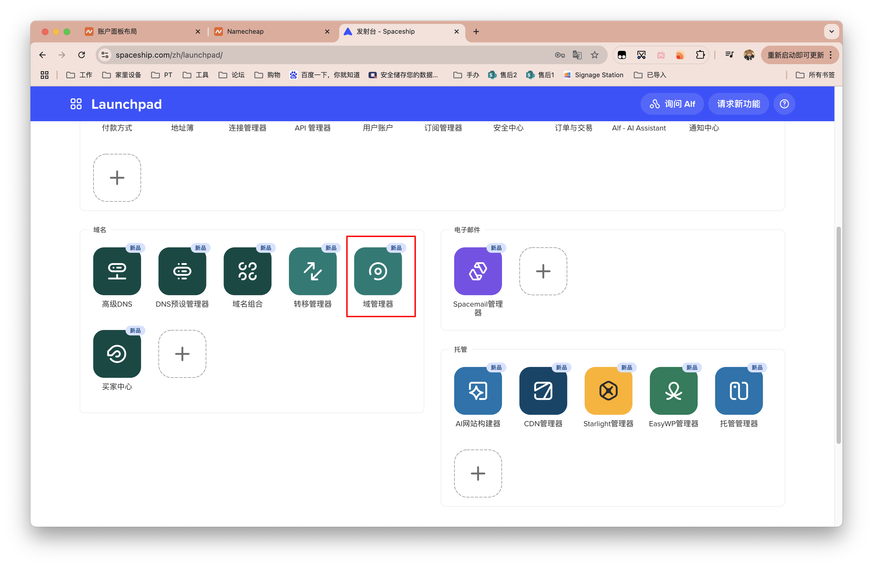Viewport: 873px width, 567px height.
Task: Open DNS预设管理器 app icon
Action: [182, 271]
